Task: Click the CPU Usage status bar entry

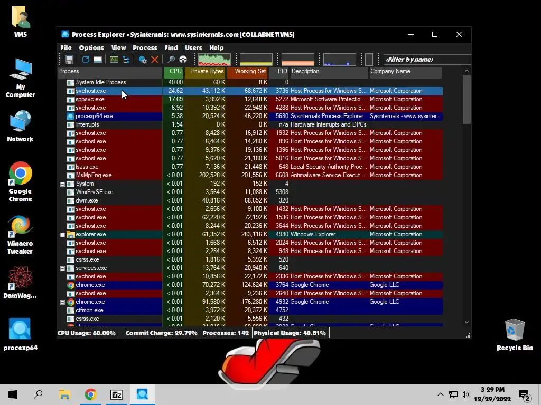Action: (87, 333)
